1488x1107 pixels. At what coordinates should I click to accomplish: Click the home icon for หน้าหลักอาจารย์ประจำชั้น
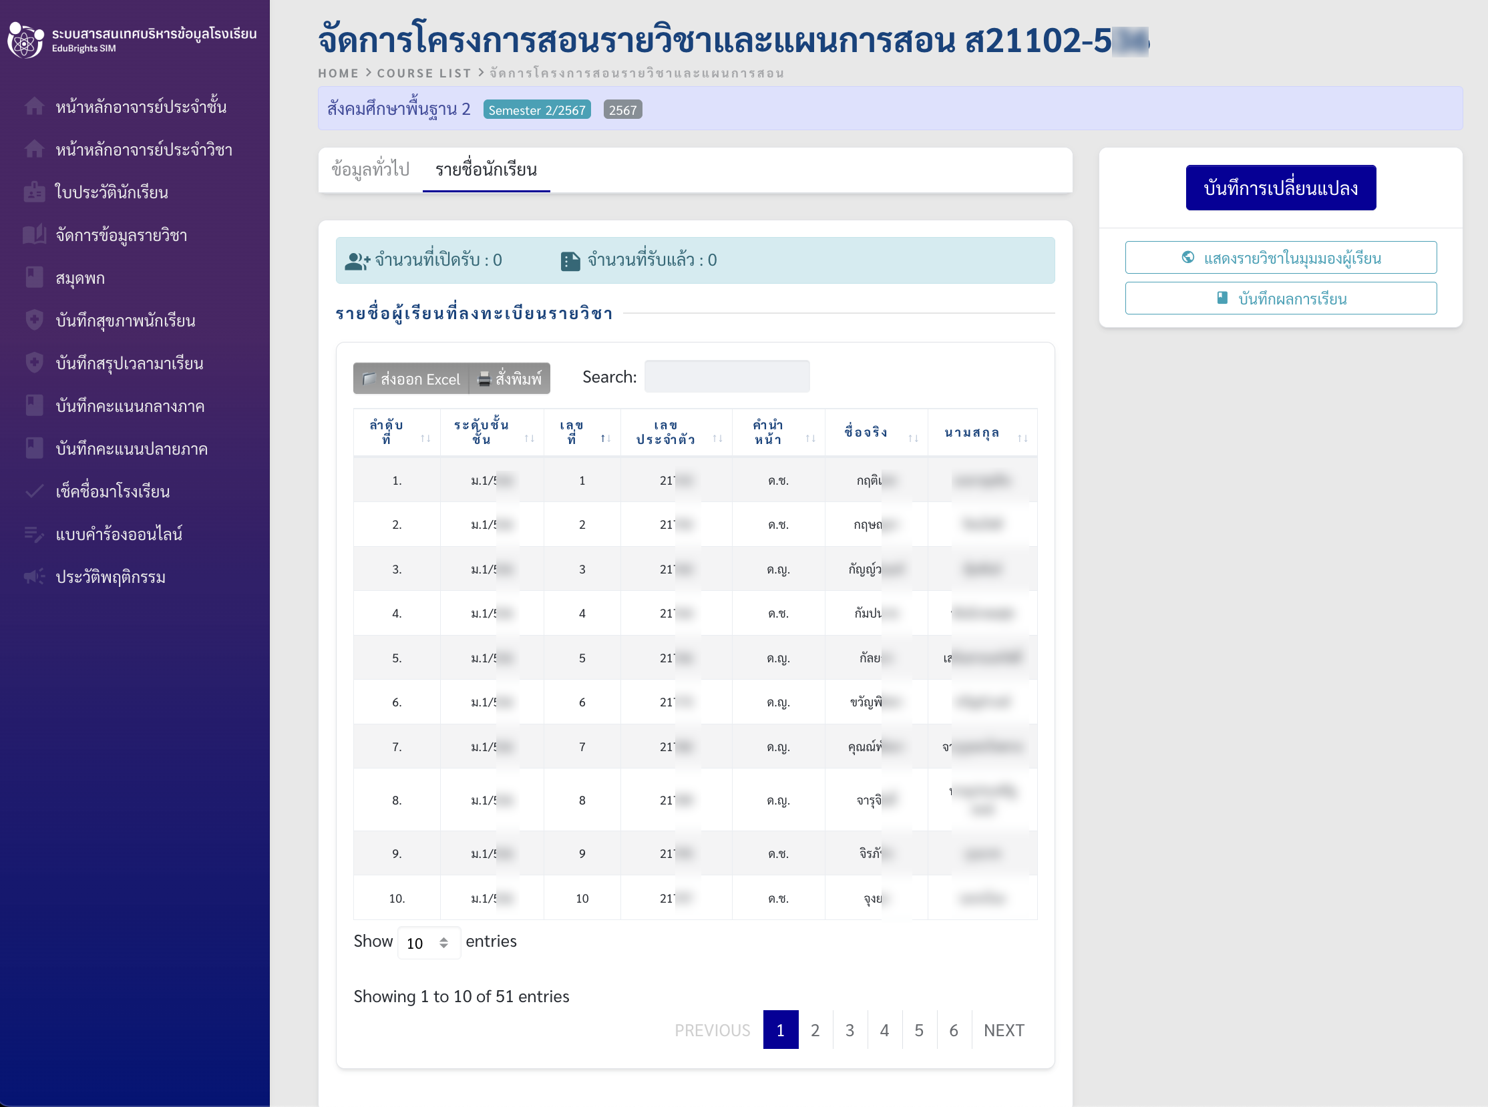point(34,107)
